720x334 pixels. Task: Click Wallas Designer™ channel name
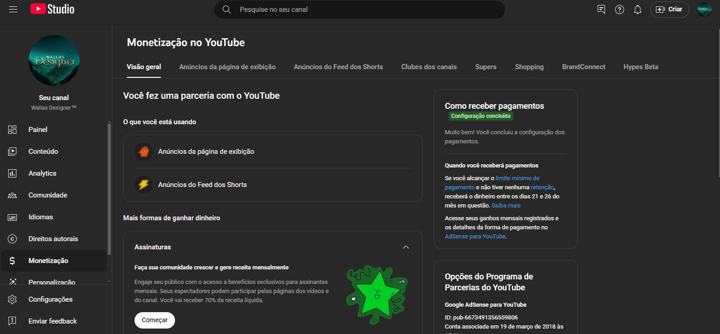(54, 108)
